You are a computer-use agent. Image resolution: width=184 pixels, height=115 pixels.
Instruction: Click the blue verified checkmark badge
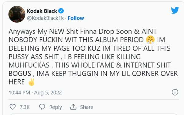tap(61, 11)
